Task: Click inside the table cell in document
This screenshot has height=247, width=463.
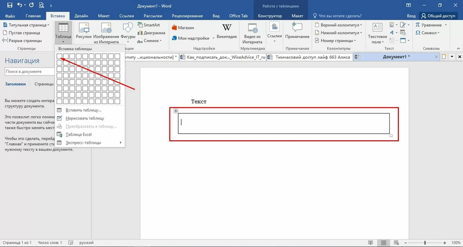Action: (x=284, y=123)
